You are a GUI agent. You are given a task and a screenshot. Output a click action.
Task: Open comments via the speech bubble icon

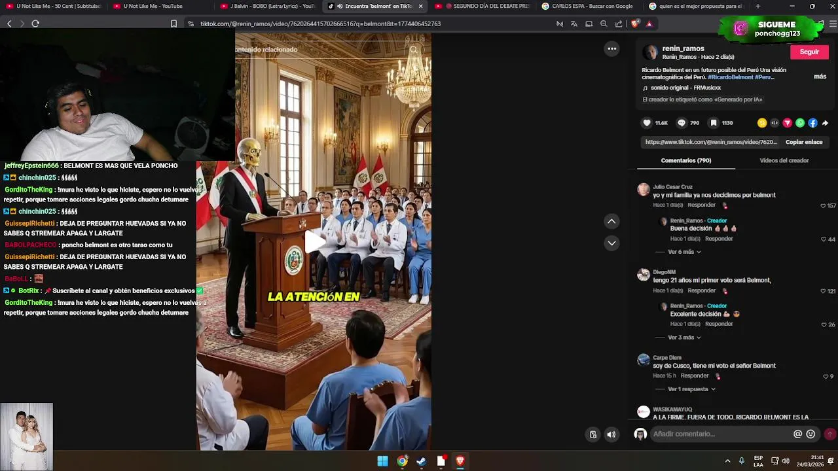682,123
